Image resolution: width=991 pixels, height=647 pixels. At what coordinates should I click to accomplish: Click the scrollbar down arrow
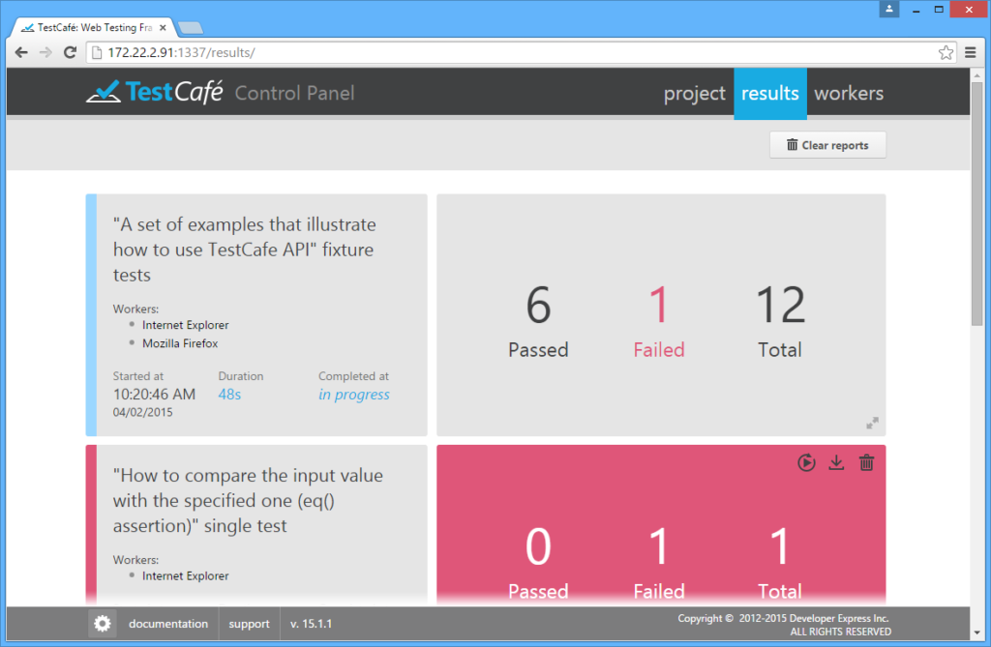[977, 632]
